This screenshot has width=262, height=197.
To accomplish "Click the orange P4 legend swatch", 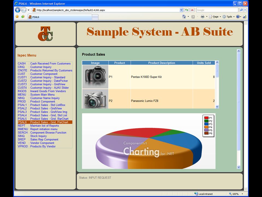I will (206, 127).
